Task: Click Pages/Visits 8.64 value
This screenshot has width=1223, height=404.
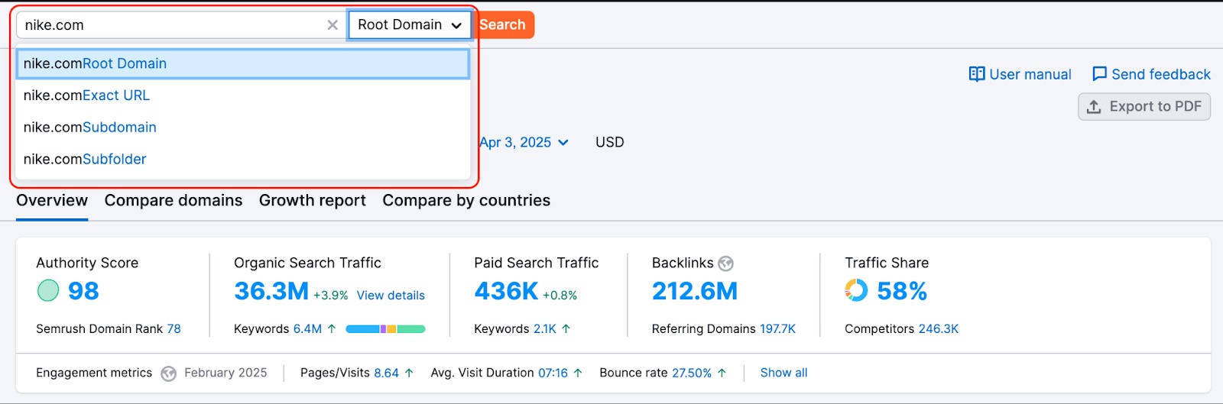Action: click(x=386, y=373)
